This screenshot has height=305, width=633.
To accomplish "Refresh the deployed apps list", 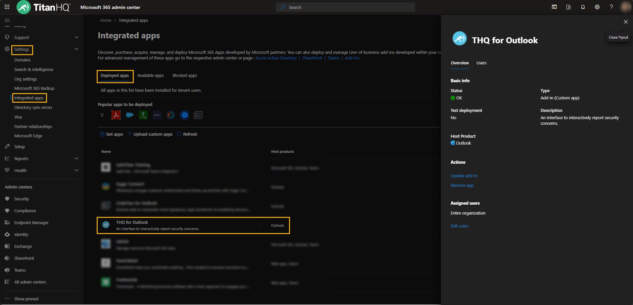I will pos(187,134).
